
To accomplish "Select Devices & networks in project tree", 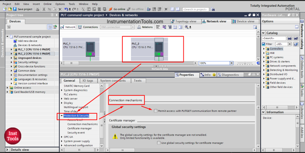I will pyautogui.click(x=30, y=45).
